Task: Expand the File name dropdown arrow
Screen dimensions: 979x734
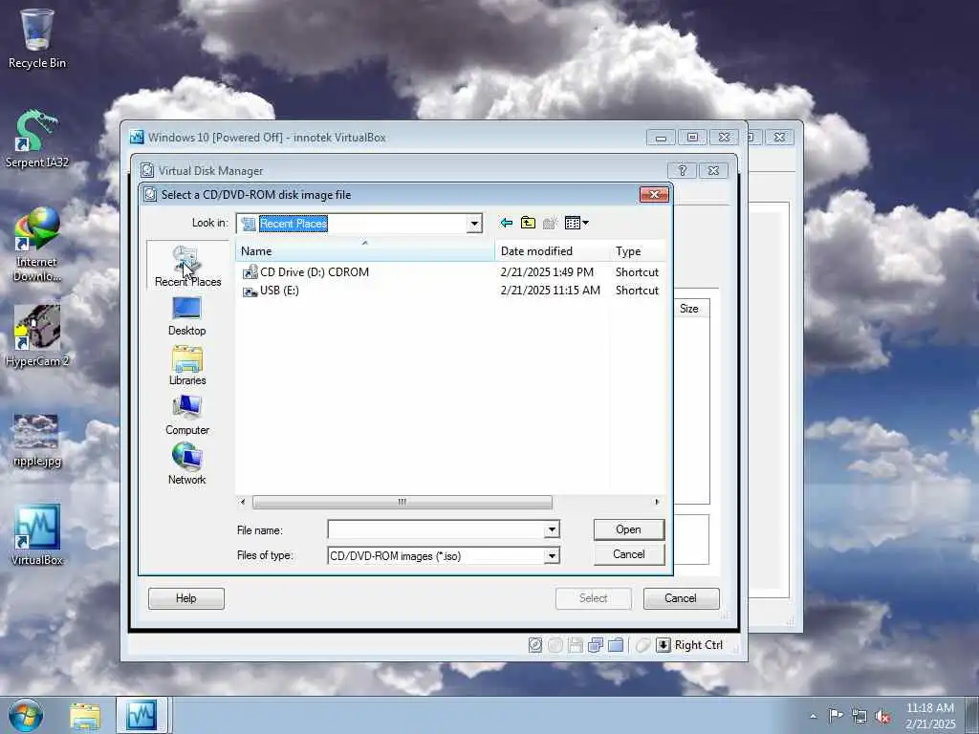Action: 552,529
